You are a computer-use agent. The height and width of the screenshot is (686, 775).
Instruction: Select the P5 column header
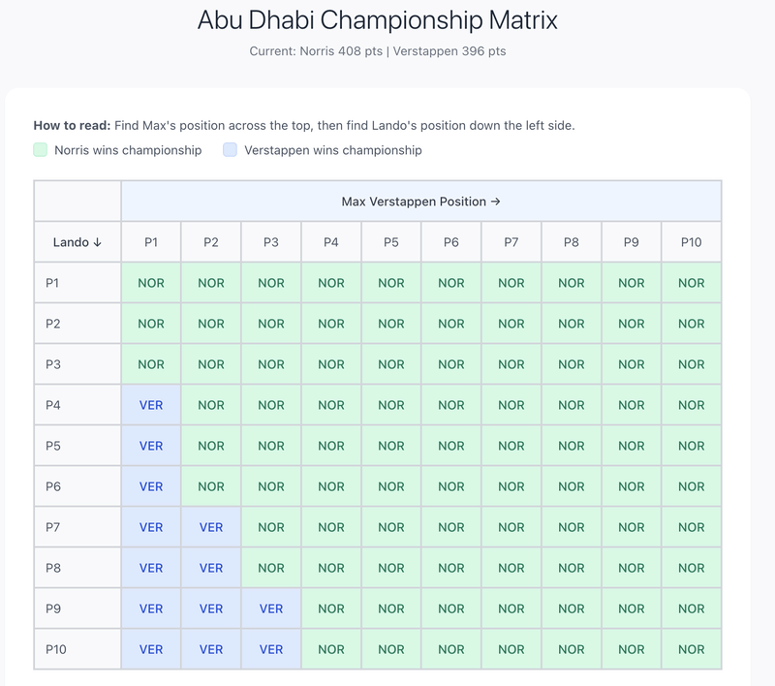point(391,242)
